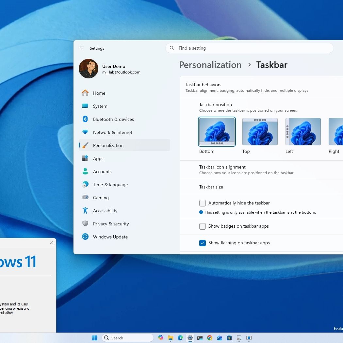Image resolution: width=343 pixels, height=343 pixels.
Task: Pick the Left taskbar position thumbnail
Action: (x=303, y=132)
